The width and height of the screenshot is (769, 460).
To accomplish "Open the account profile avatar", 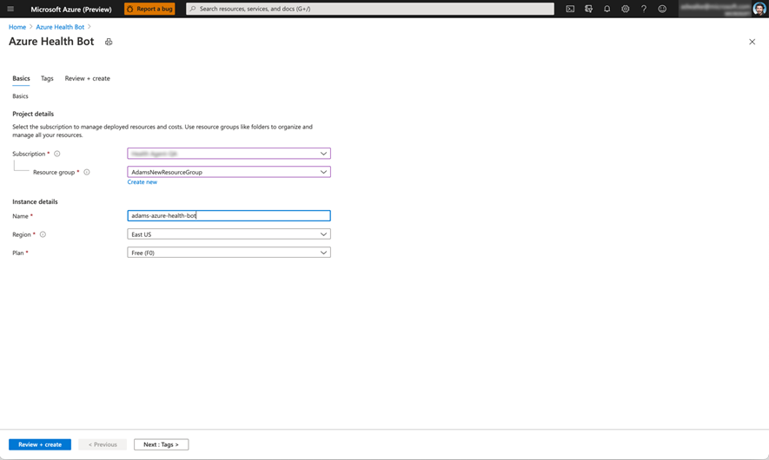I will [x=759, y=9].
